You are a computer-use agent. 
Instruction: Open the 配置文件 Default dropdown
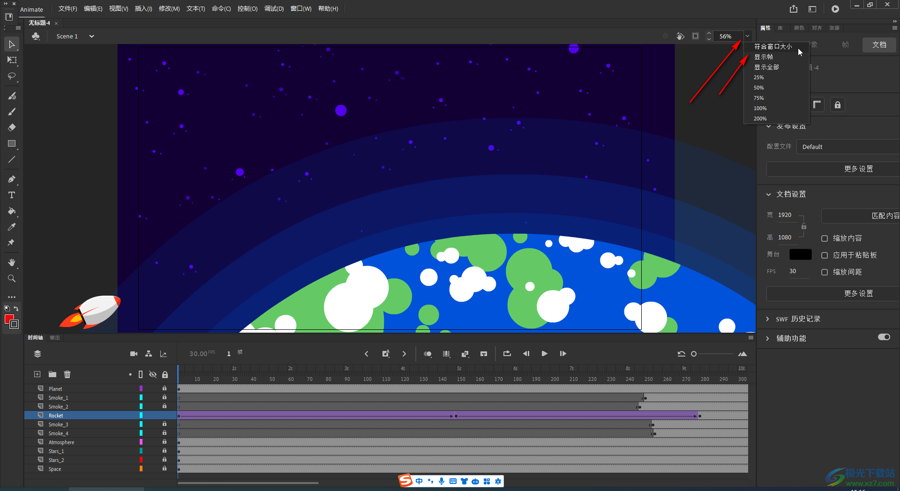[x=847, y=147]
